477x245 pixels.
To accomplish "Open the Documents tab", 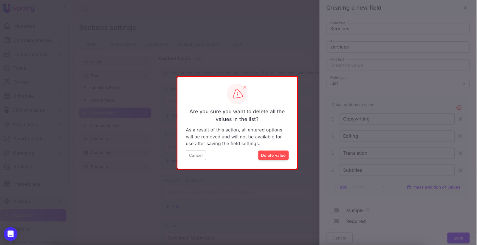I will pos(157,44).
